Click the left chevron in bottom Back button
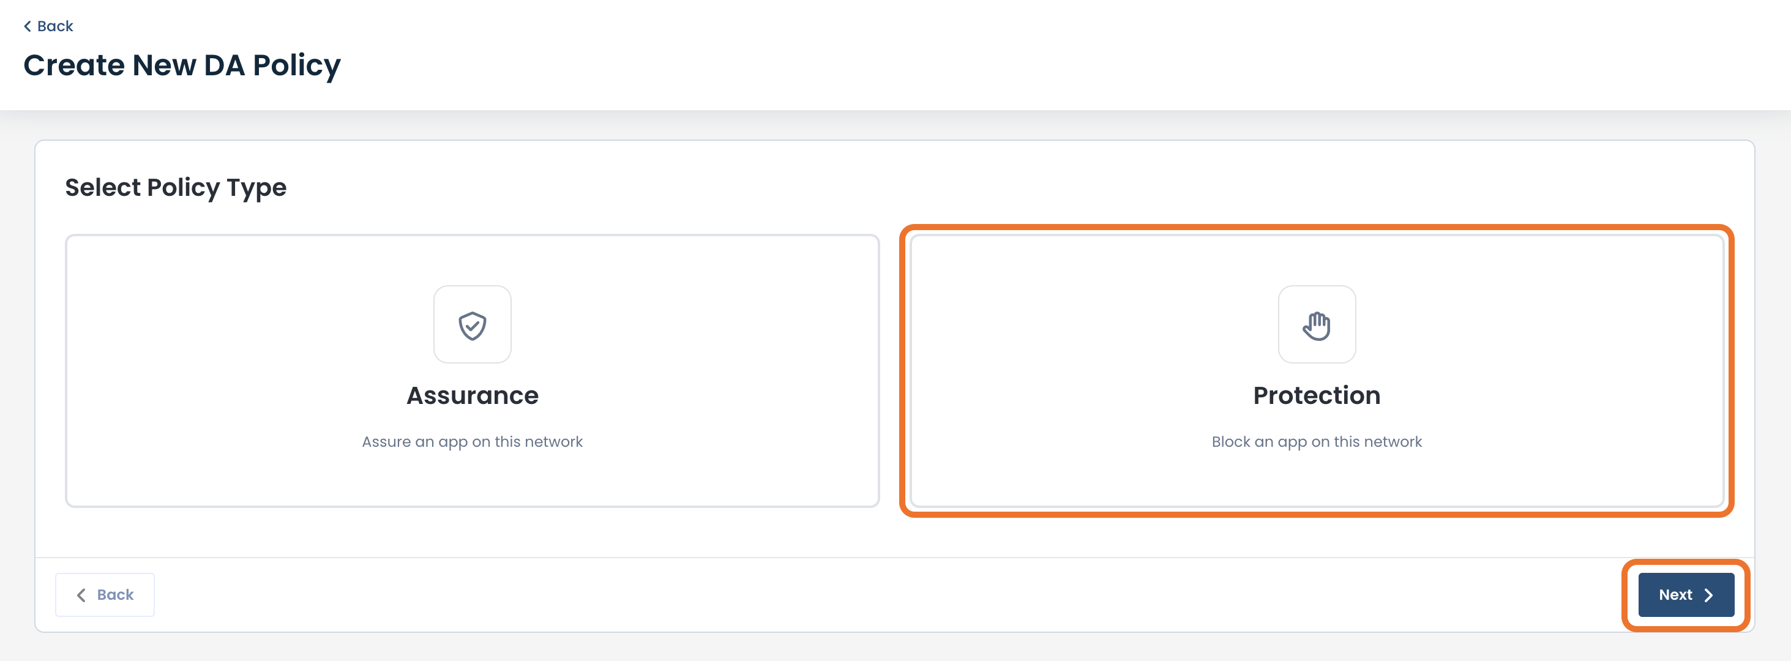The image size is (1791, 661). click(x=81, y=595)
